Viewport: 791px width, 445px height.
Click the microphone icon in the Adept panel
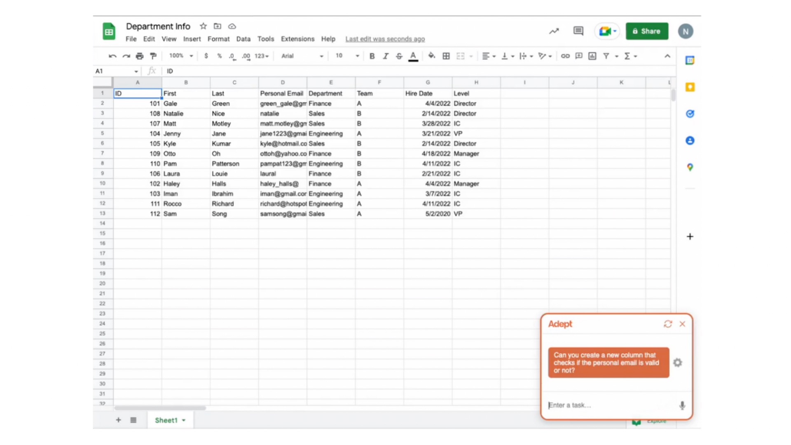pos(682,405)
